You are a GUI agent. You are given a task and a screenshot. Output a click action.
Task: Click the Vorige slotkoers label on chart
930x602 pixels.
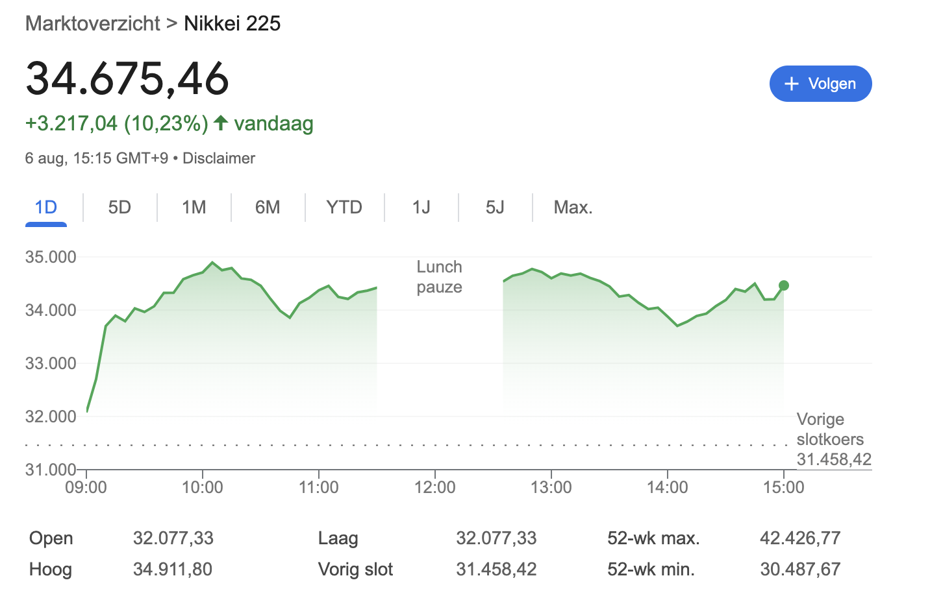(x=830, y=429)
